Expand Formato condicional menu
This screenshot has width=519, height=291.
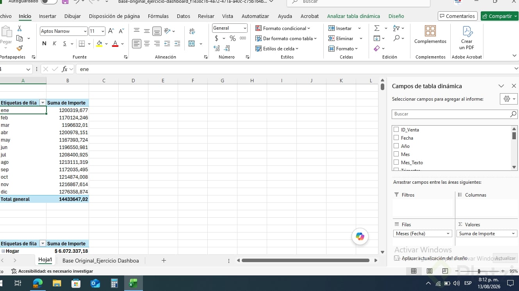(283, 28)
